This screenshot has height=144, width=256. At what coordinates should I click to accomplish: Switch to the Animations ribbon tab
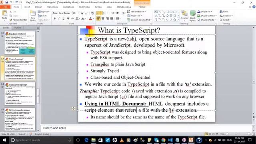click(68, 7)
